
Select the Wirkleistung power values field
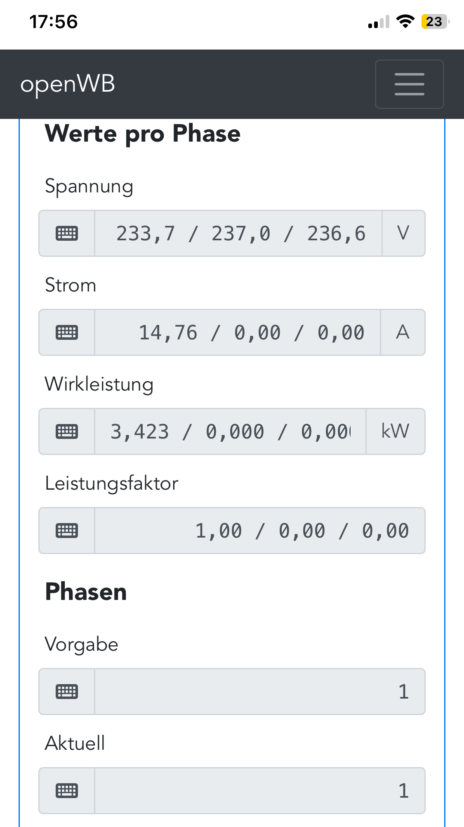point(230,431)
